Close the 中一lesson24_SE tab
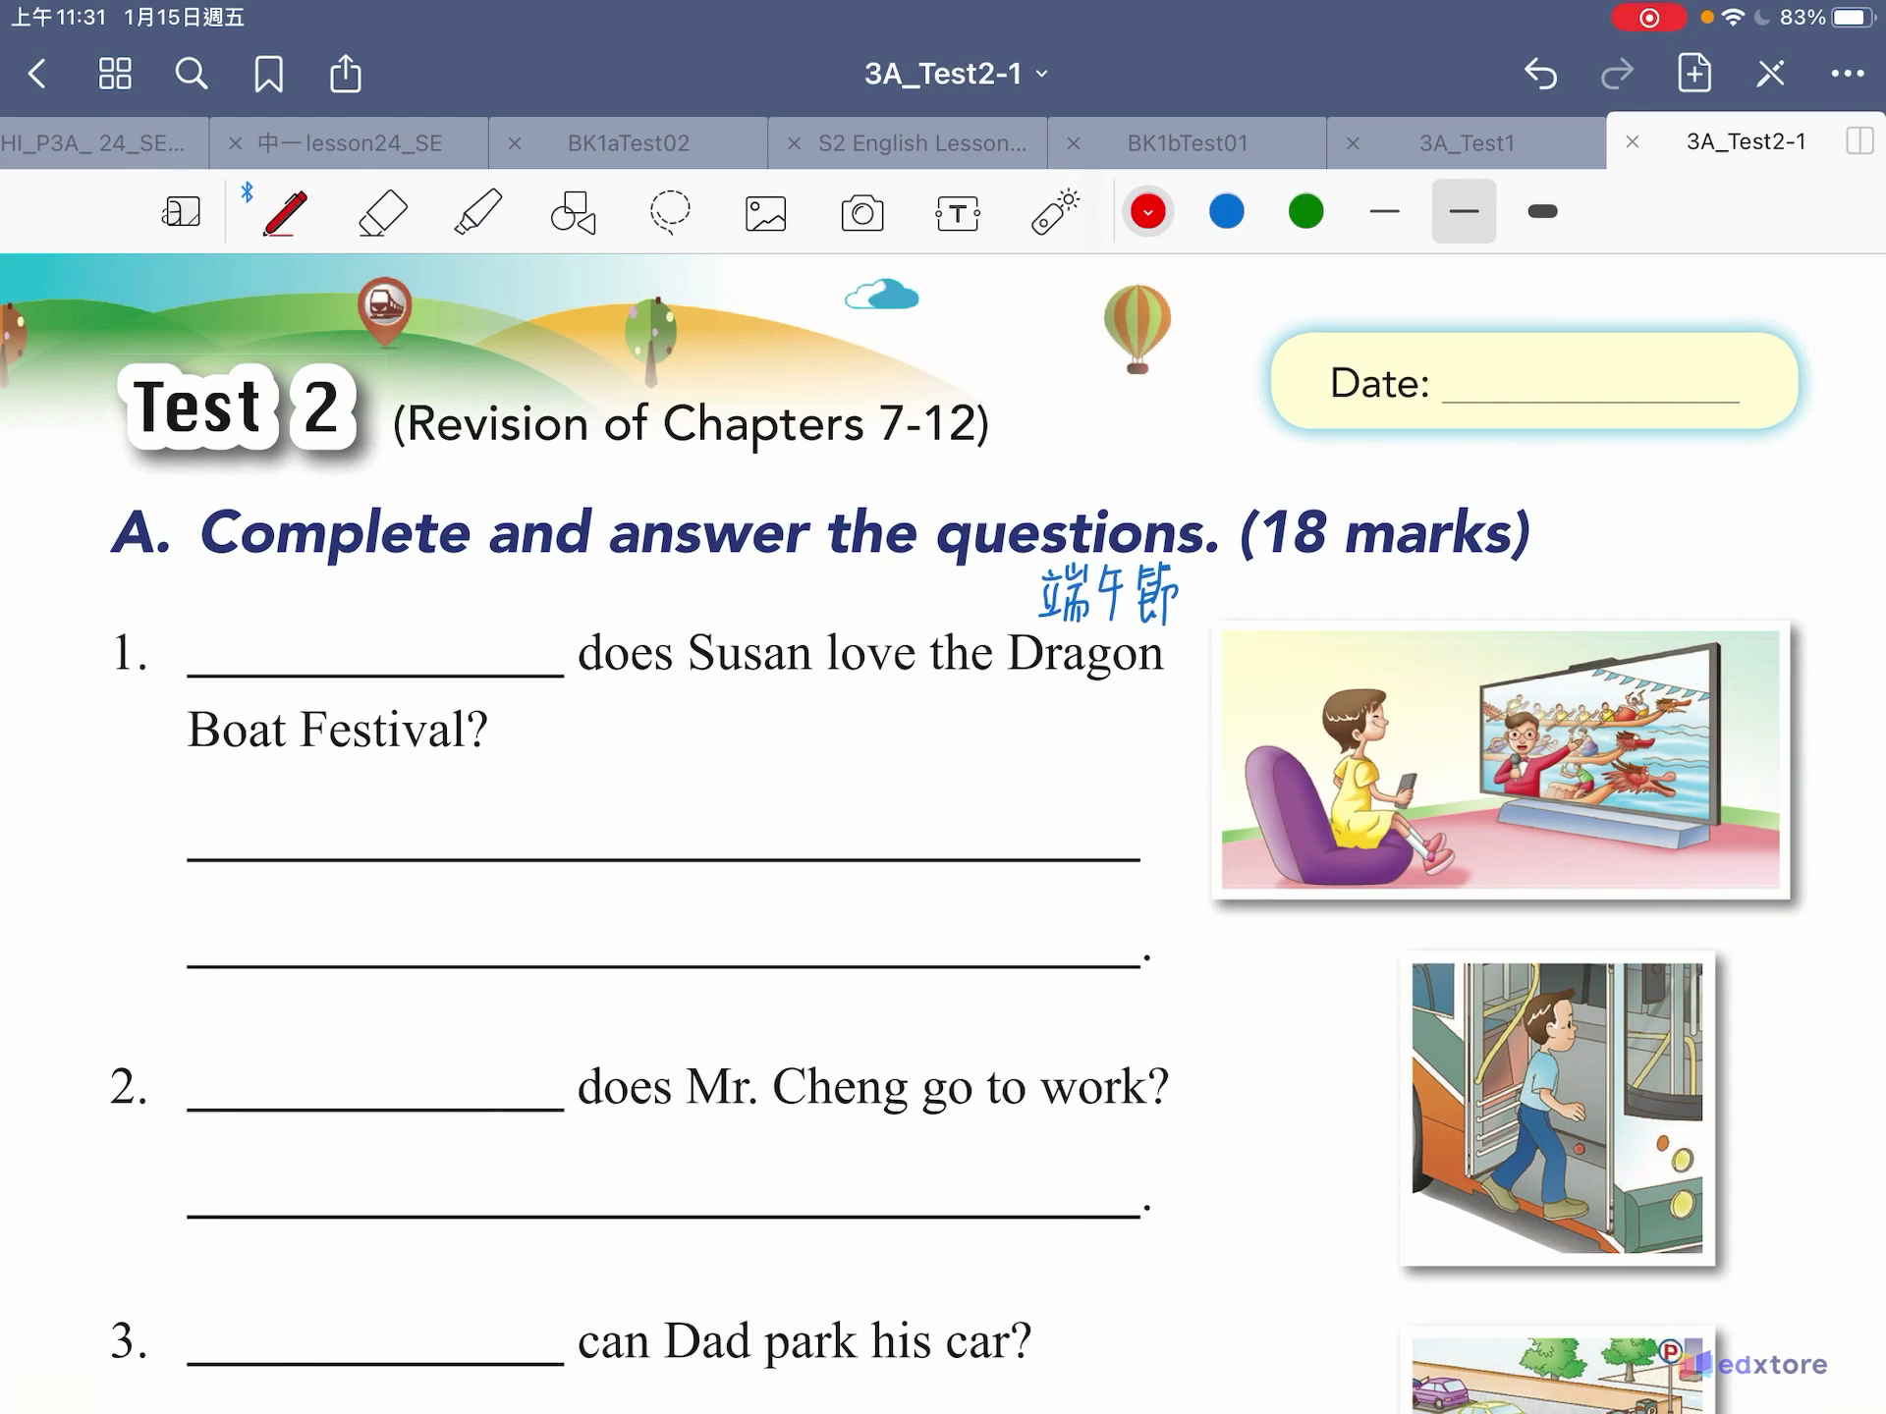Image resolution: width=1886 pixels, height=1414 pixels. point(235,143)
